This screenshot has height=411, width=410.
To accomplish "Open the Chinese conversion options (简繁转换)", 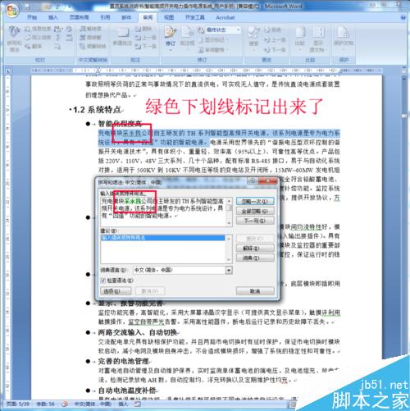I will [x=93, y=46].
